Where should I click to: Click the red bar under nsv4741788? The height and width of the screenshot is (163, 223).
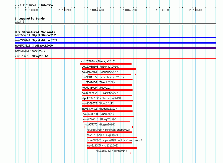pyautogui.click(x=108, y=116)
